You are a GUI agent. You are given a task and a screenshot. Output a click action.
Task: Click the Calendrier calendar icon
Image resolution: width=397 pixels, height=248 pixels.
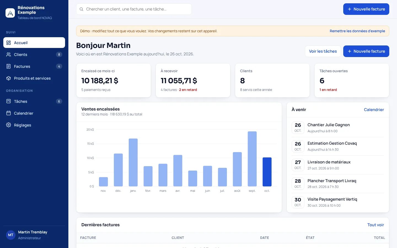[9, 113]
